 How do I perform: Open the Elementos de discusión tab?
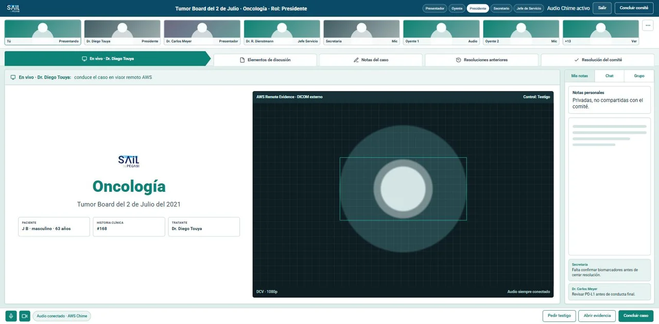tap(265, 60)
